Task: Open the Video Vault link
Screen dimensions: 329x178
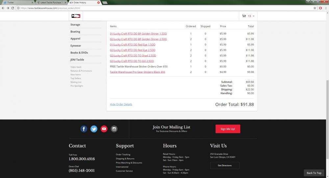Action: 76,67
